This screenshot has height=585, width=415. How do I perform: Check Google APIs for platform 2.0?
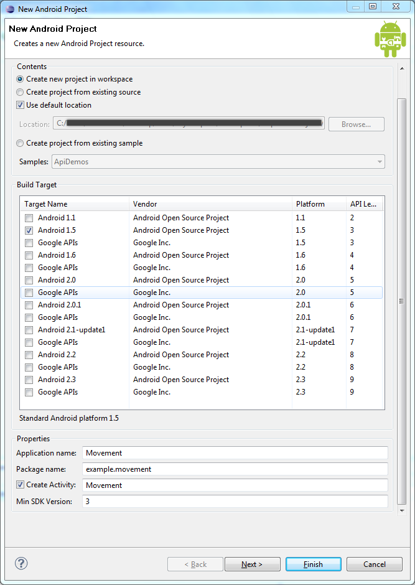coord(29,292)
